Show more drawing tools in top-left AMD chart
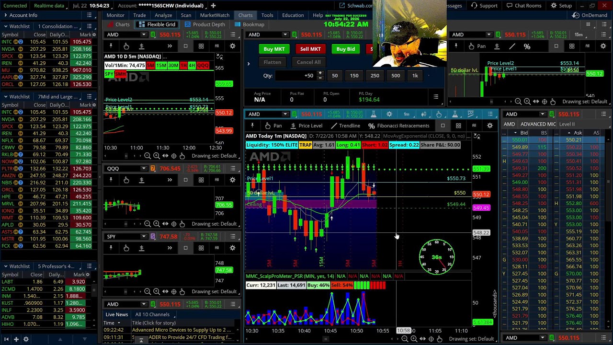 click(x=170, y=46)
